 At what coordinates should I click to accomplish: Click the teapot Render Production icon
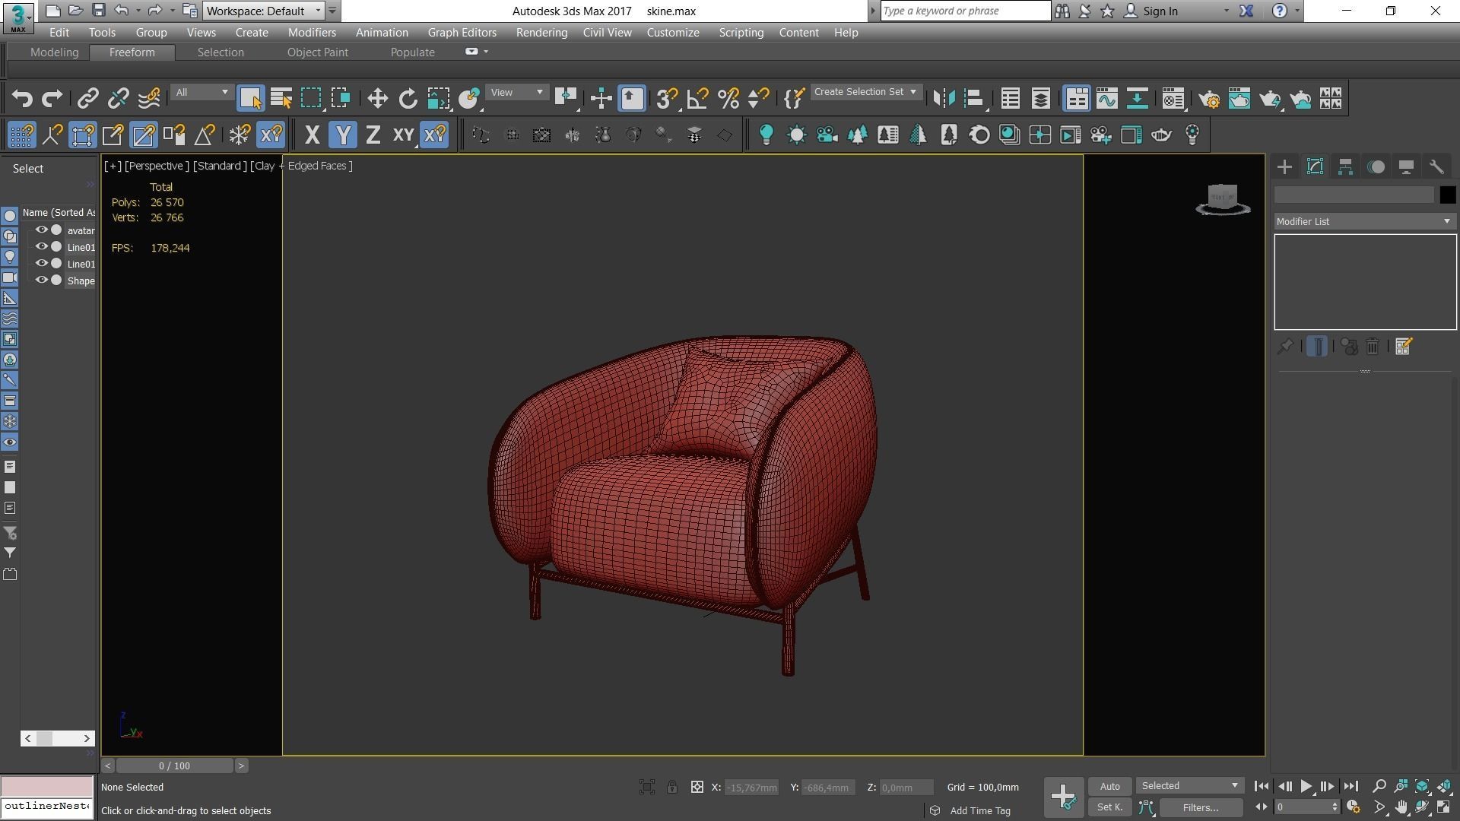tap(1269, 99)
